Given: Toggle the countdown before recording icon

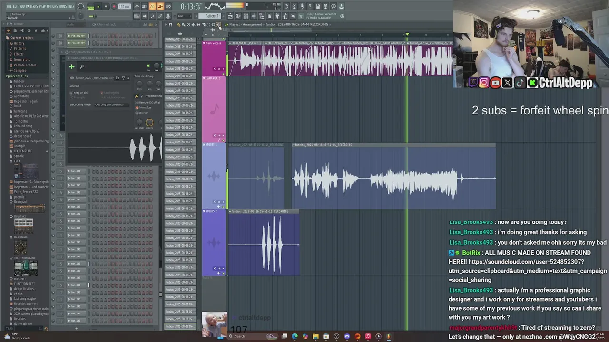Looking at the screenshot, I should click(152, 7).
